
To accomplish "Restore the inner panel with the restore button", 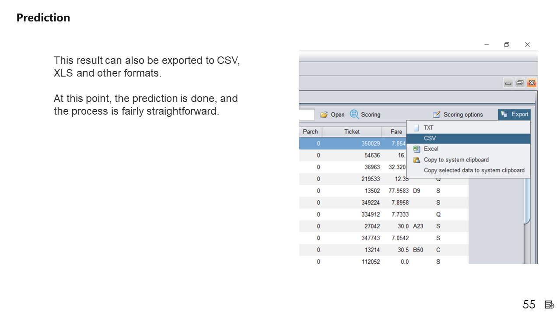I will [x=520, y=83].
